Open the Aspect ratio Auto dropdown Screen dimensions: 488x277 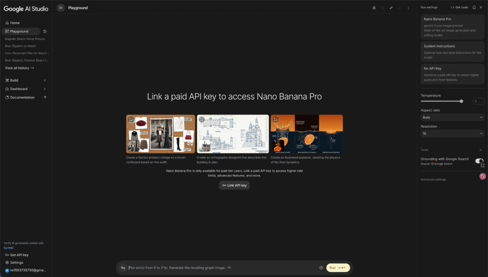(x=452, y=117)
